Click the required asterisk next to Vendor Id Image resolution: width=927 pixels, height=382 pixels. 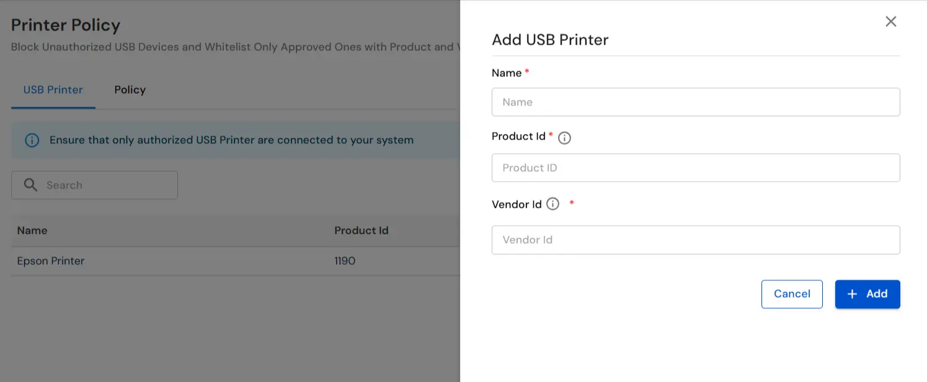coord(571,201)
